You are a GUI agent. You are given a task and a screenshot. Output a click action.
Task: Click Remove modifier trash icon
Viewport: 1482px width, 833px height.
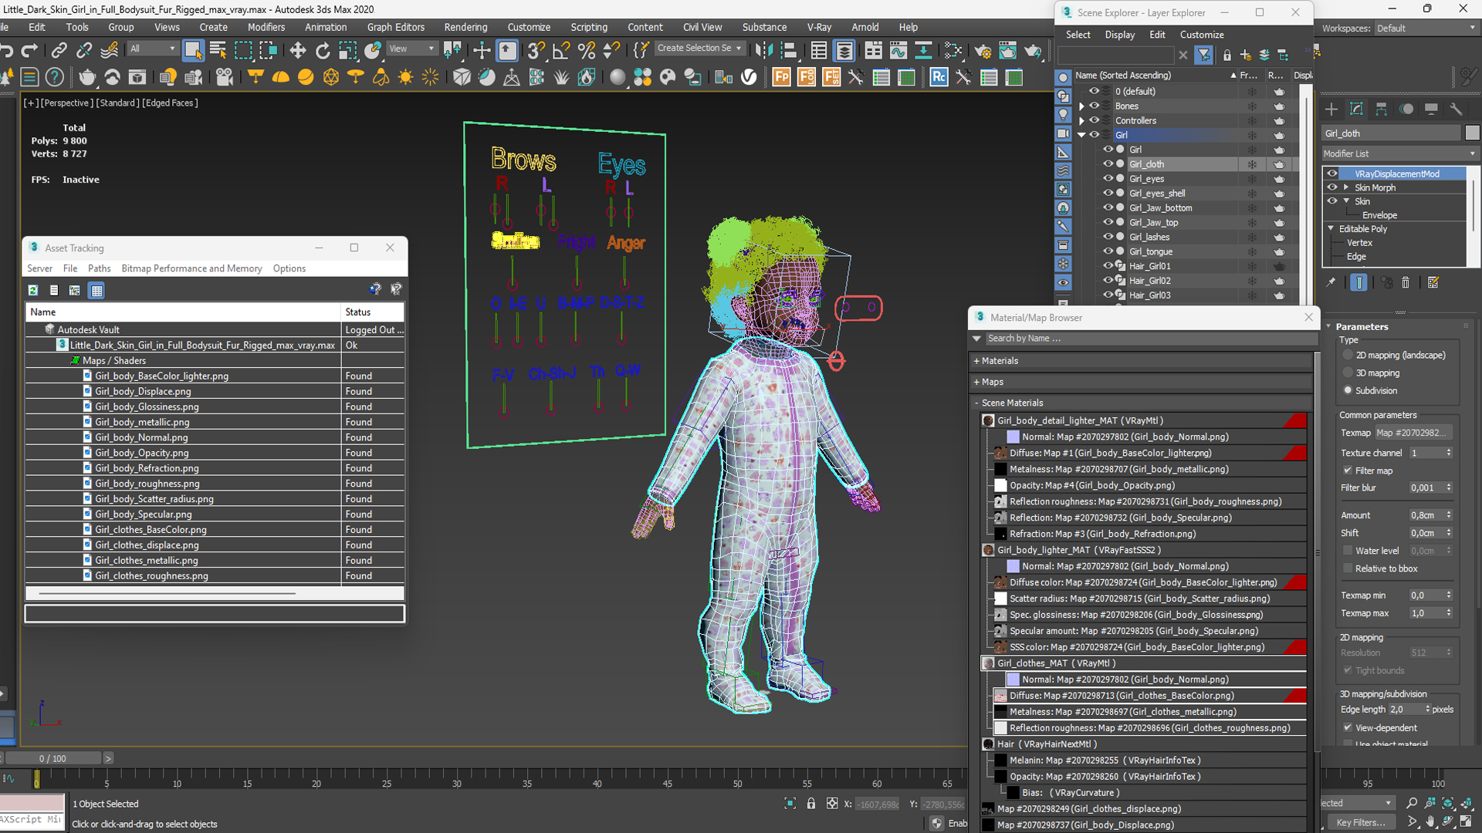(1406, 282)
